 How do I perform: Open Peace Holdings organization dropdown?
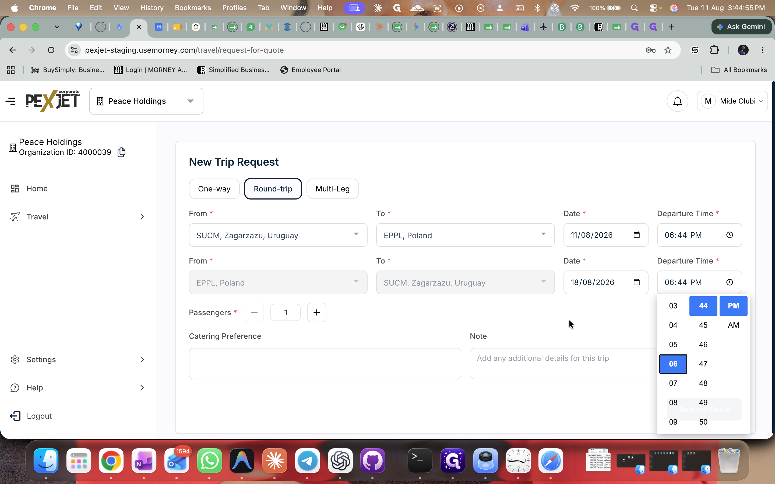[x=146, y=101]
